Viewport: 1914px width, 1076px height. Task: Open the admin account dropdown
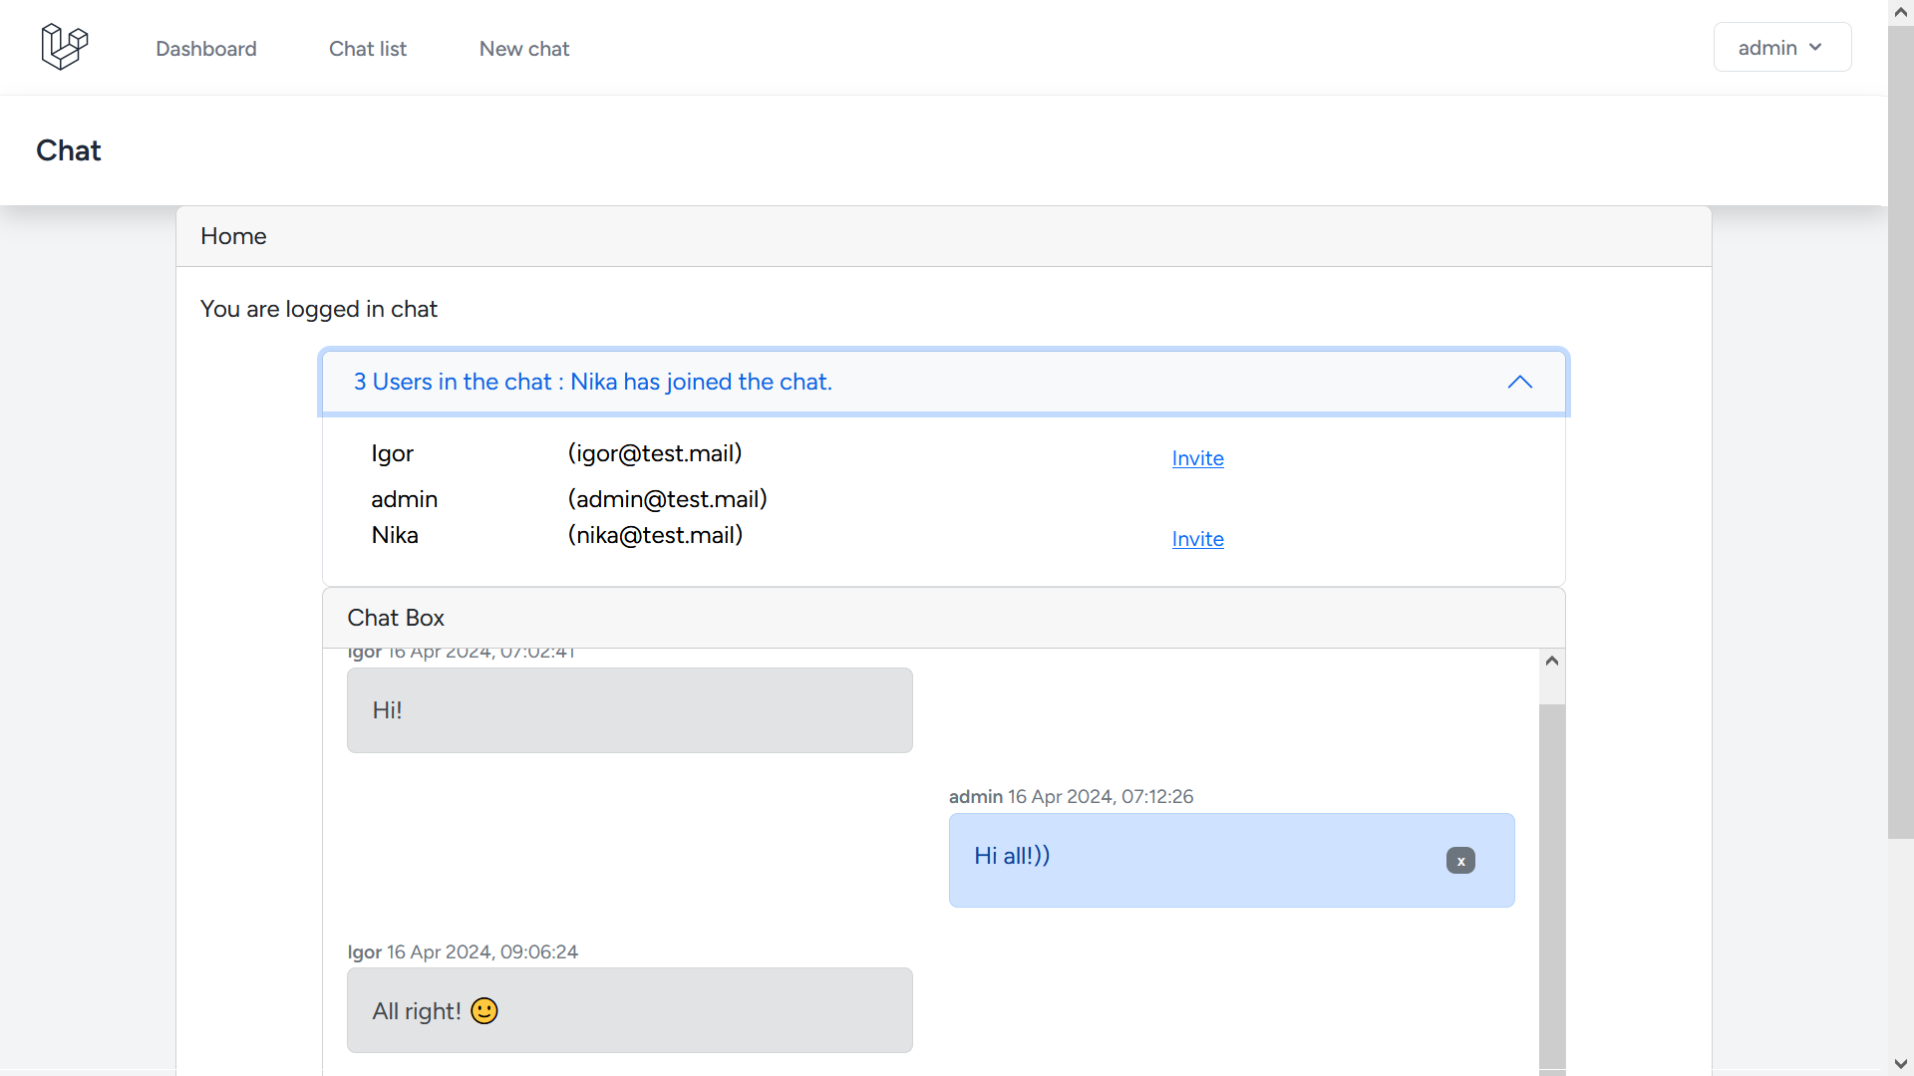click(x=1781, y=48)
